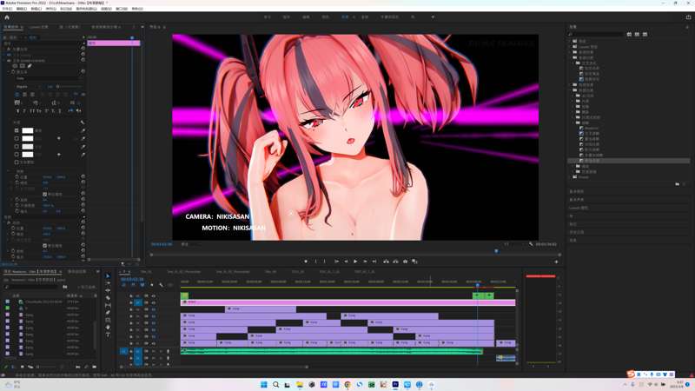Click the New Custom Bin icon in Effects
This screenshot has width=695, height=391.
tap(677, 184)
